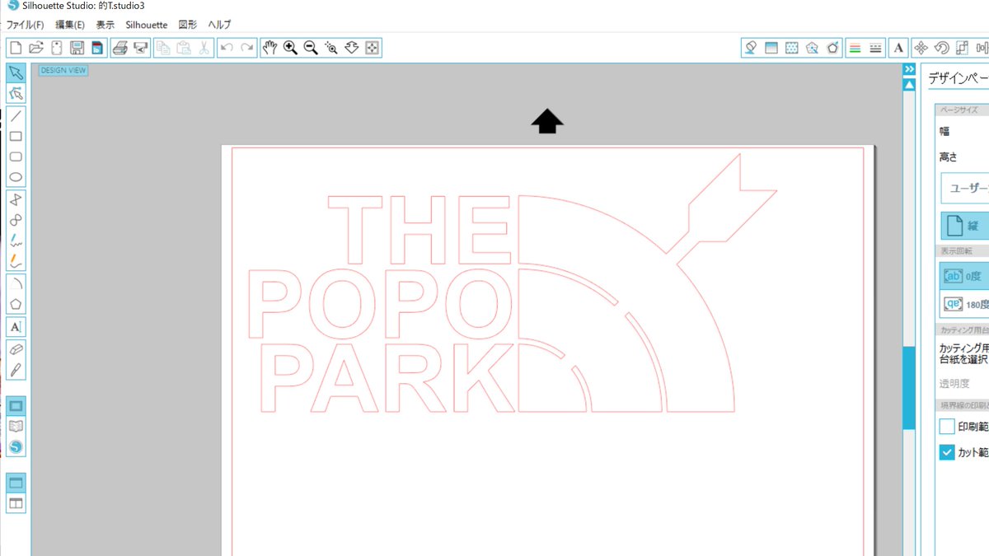This screenshot has height=556, width=989.
Task: Choose the Arc drawing tool
Action: [x=16, y=284]
